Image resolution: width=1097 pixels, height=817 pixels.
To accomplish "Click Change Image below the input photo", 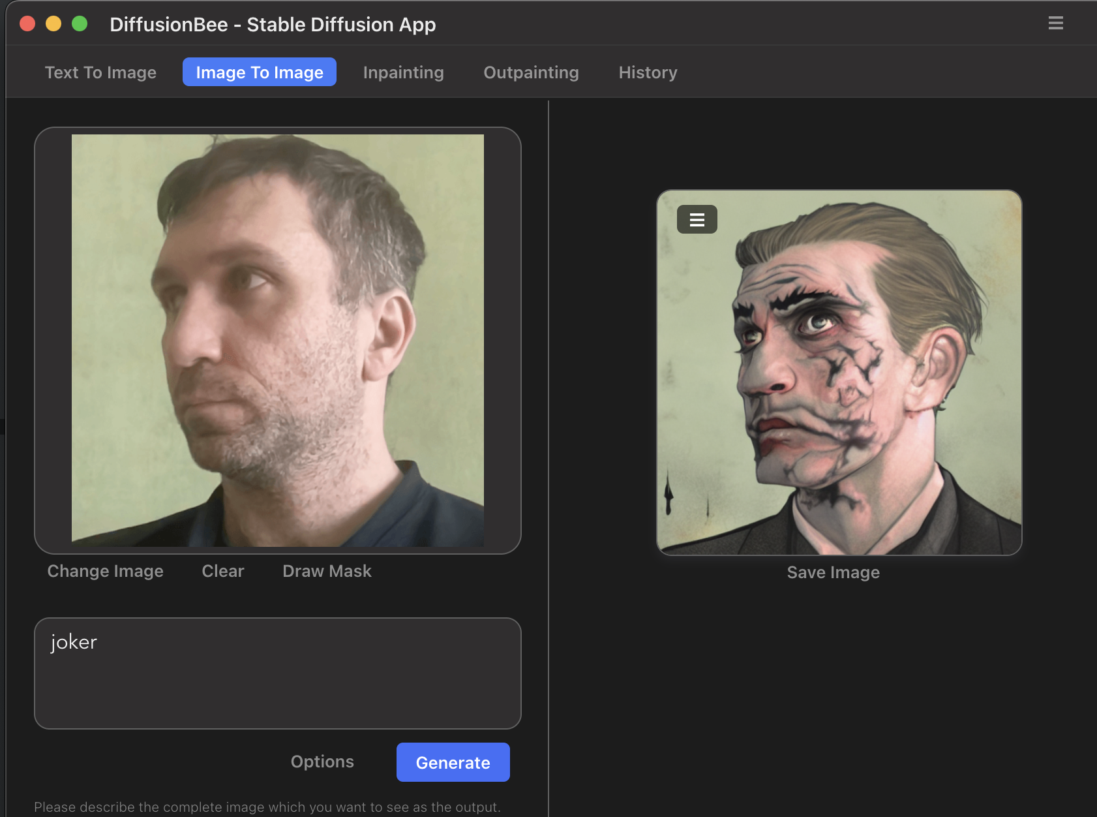I will 105,571.
